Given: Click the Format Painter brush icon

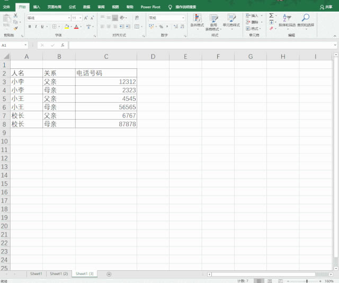Looking at the screenshot, I should click(x=15, y=28).
